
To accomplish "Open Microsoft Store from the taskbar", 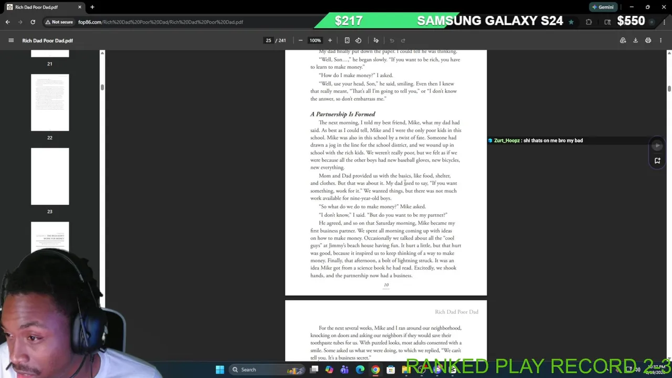I will coord(391,370).
